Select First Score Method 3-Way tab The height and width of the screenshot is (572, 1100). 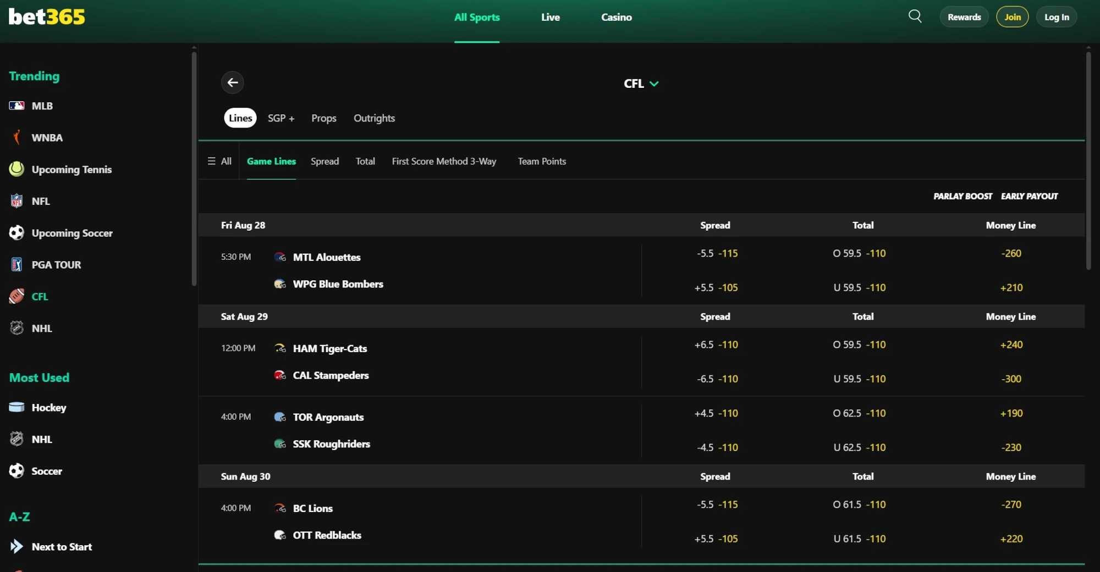444,161
